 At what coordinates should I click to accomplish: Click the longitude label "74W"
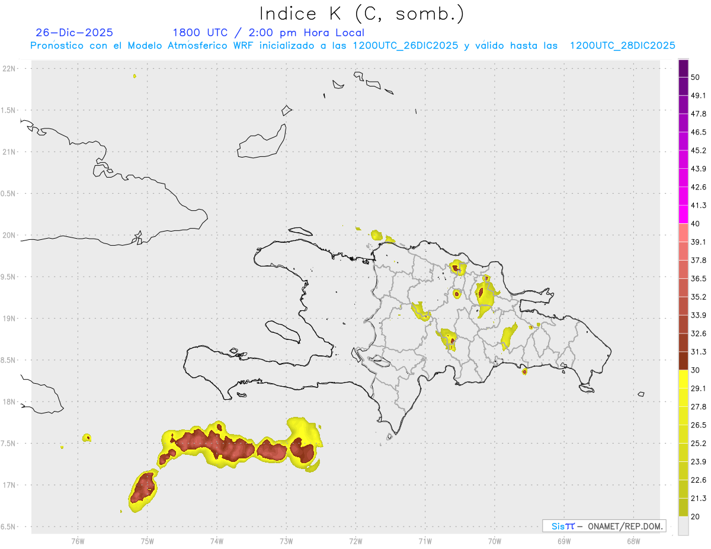pos(216,541)
